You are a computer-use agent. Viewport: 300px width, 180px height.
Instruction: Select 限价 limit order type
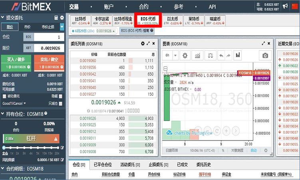click(x=10, y=27)
